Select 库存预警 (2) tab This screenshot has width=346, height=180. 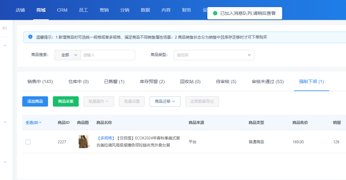pyautogui.click(x=152, y=82)
